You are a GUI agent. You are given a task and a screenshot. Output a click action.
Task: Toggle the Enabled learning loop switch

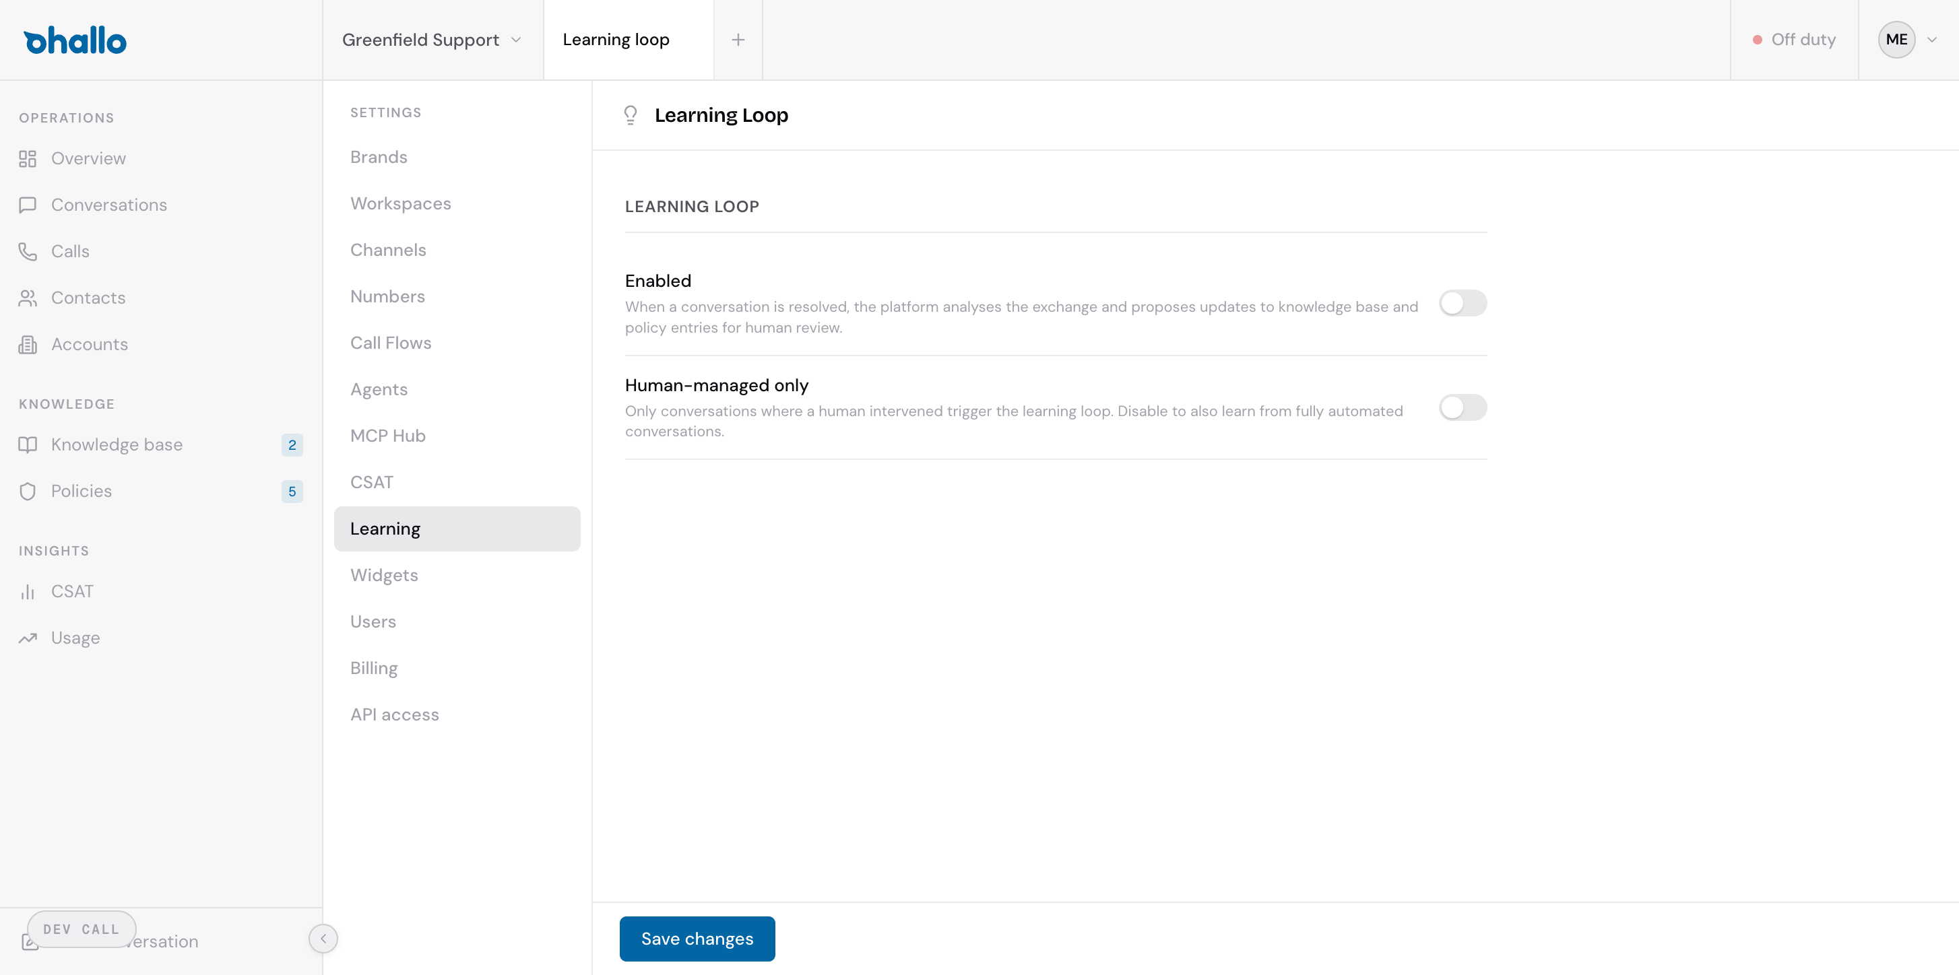(x=1463, y=303)
